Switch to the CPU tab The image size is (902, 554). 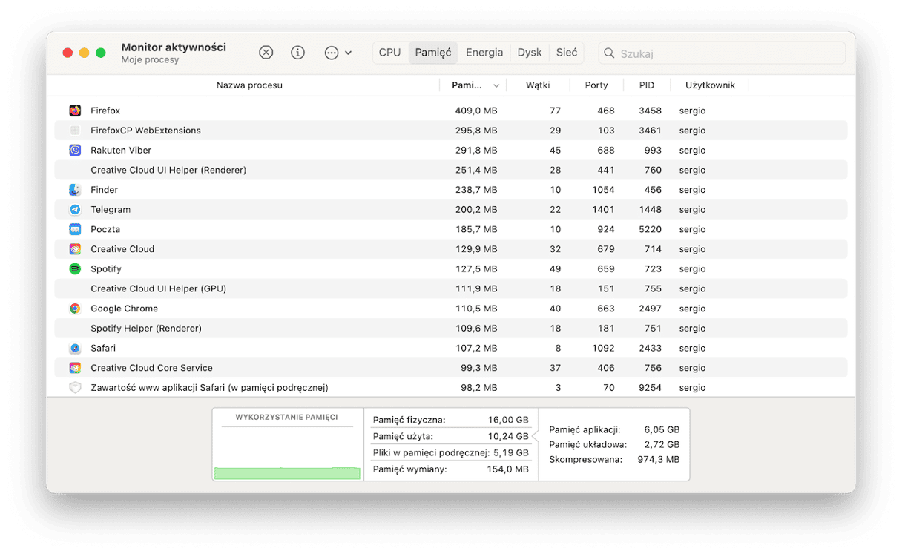coord(389,53)
